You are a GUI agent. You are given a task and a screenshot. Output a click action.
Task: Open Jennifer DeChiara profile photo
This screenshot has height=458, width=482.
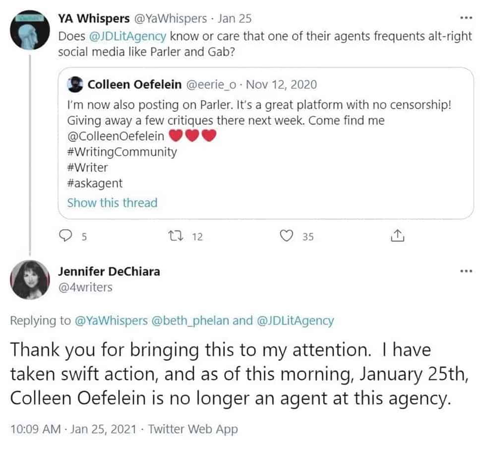click(30, 280)
